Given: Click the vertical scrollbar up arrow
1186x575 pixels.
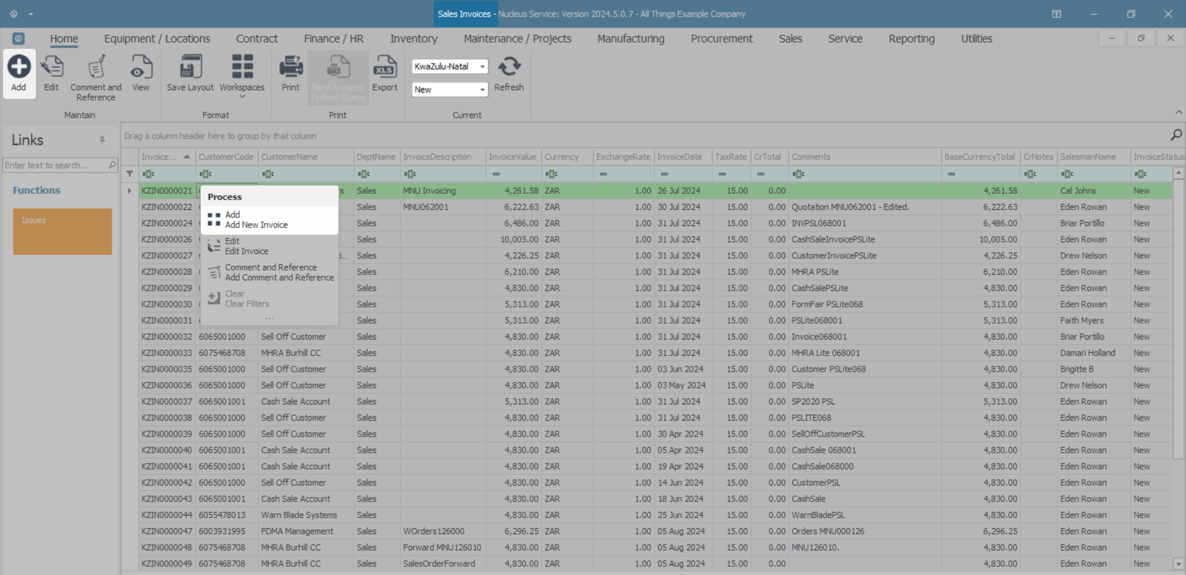Looking at the screenshot, I should 1179,174.
